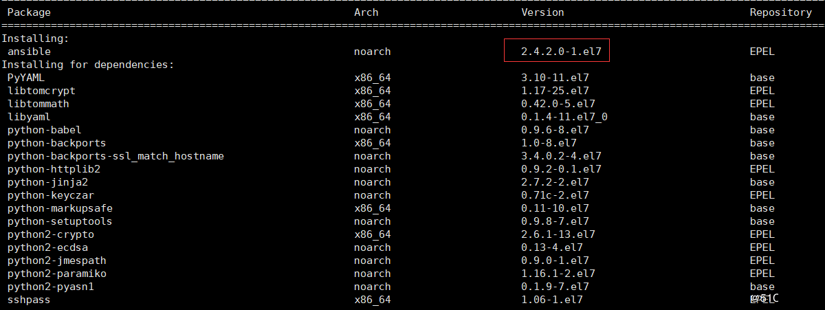Select the python-backports package name
825x310 pixels.
click(x=57, y=143)
